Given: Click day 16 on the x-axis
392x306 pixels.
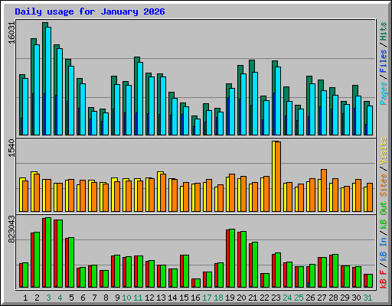Looking at the screenshot, I should [195, 298].
